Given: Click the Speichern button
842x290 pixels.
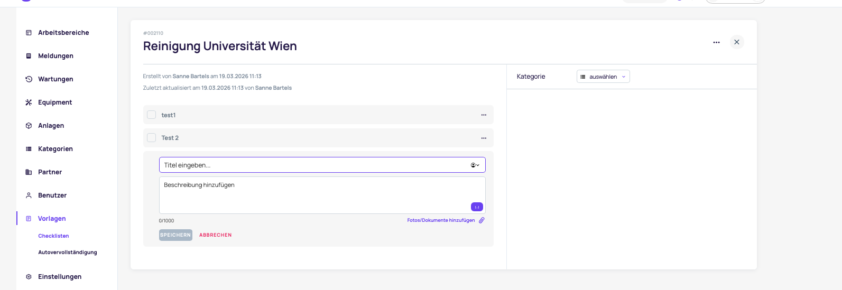Looking at the screenshot, I should tap(175, 235).
